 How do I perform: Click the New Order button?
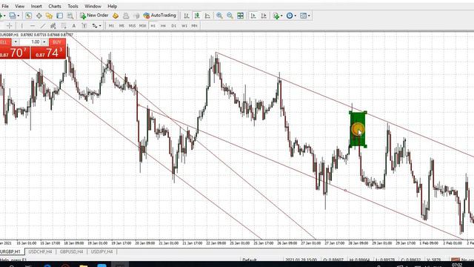94,16
